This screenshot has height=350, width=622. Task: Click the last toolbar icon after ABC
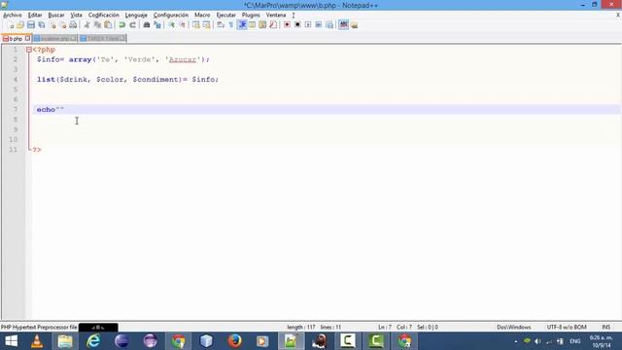point(354,25)
